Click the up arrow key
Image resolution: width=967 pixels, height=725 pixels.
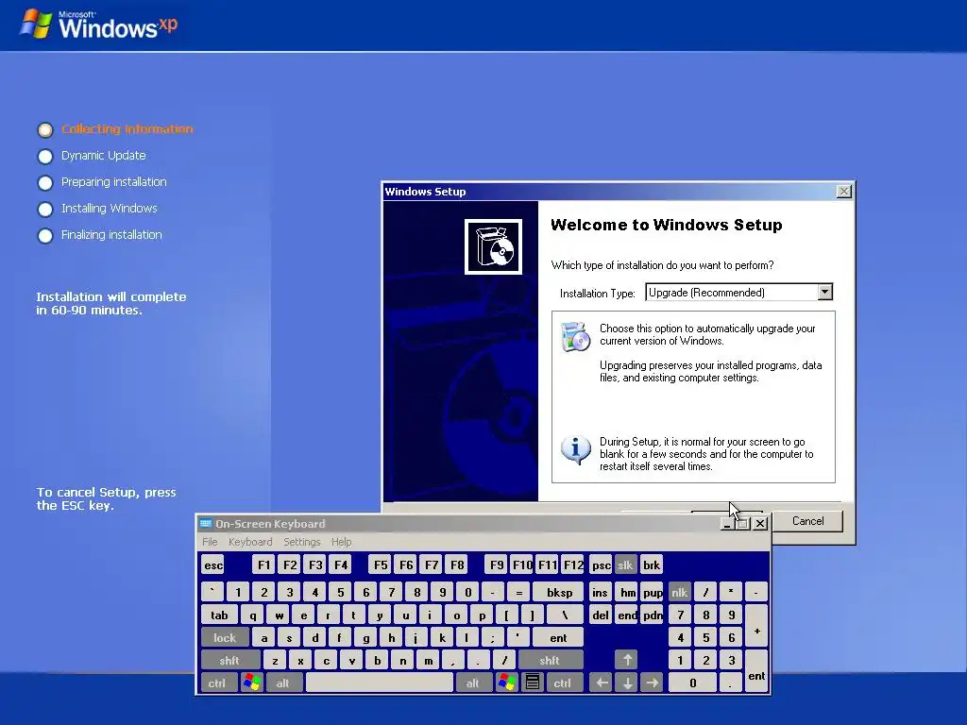[x=627, y=660]
